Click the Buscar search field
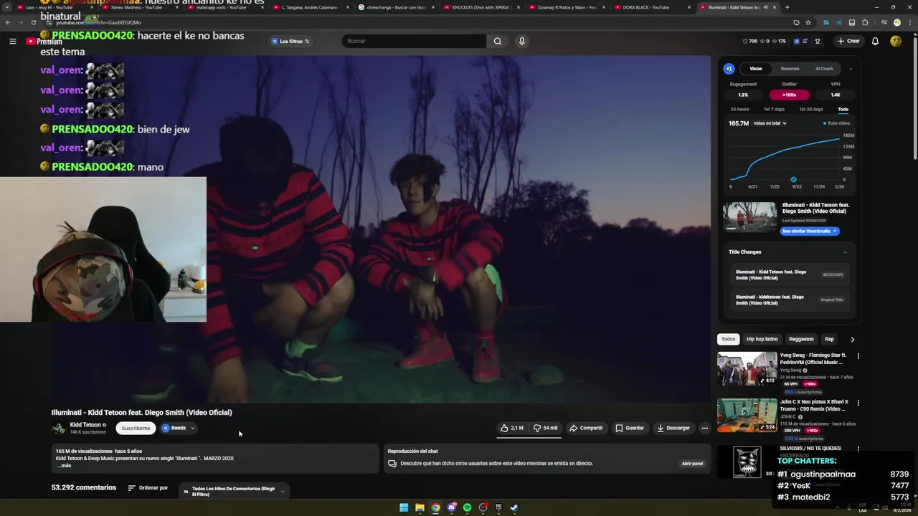Screen dimensions: 918x516 tap(414, 41)
